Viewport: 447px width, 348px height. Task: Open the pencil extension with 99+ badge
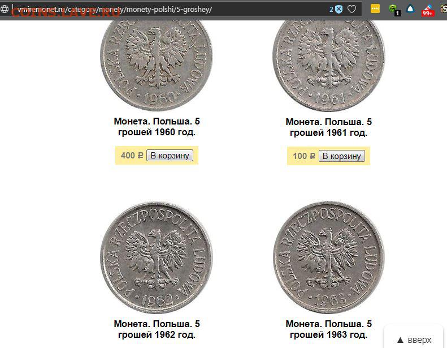[x=428, y=10]
